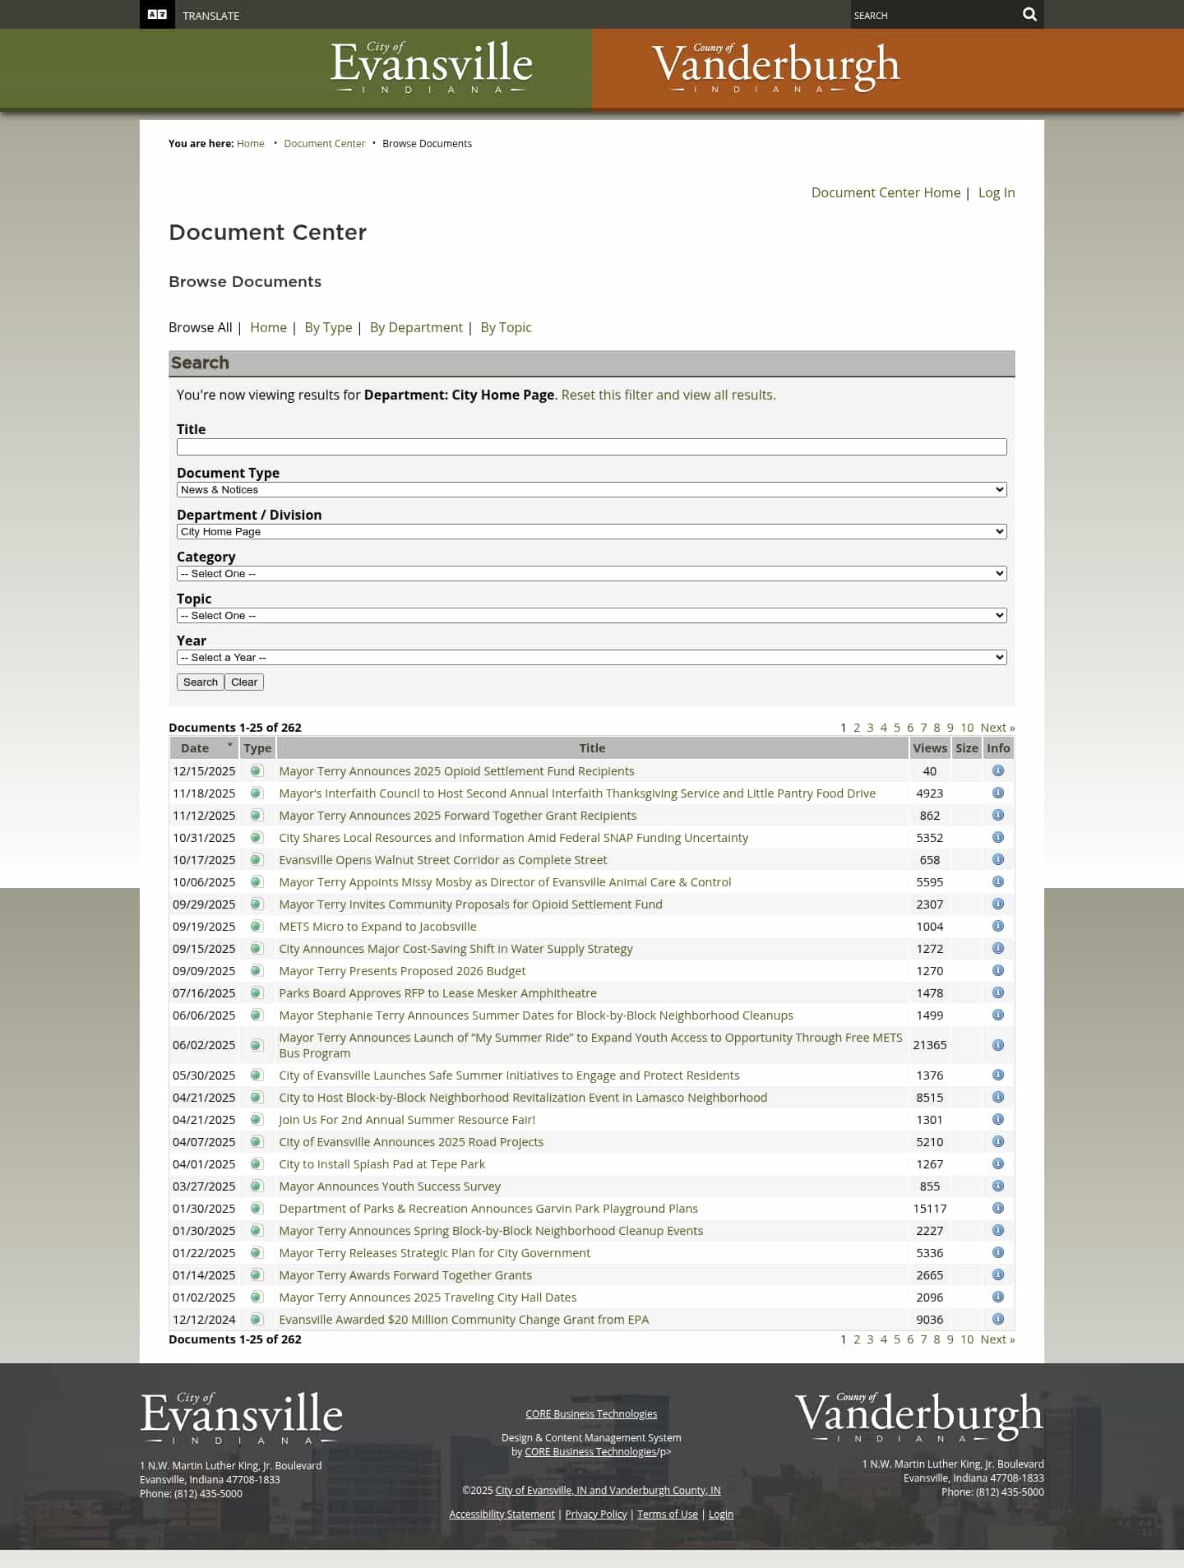The image size is (1184, 1568).
Task: Click Log In link
Action: (x=997, y=192)
